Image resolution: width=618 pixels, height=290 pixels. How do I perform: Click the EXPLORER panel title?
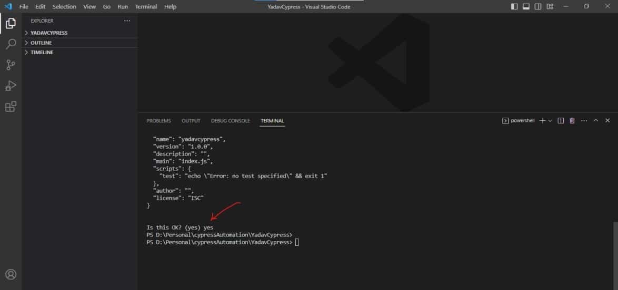pyautogui.click(x=42, y=21)
